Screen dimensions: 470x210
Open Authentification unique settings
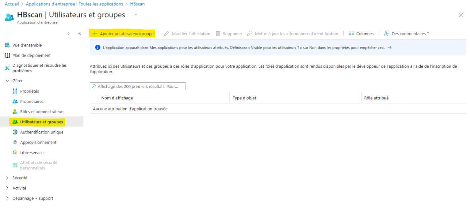coord(42,132)
